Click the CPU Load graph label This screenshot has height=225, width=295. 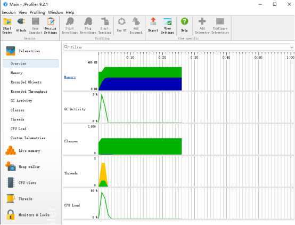72,205
